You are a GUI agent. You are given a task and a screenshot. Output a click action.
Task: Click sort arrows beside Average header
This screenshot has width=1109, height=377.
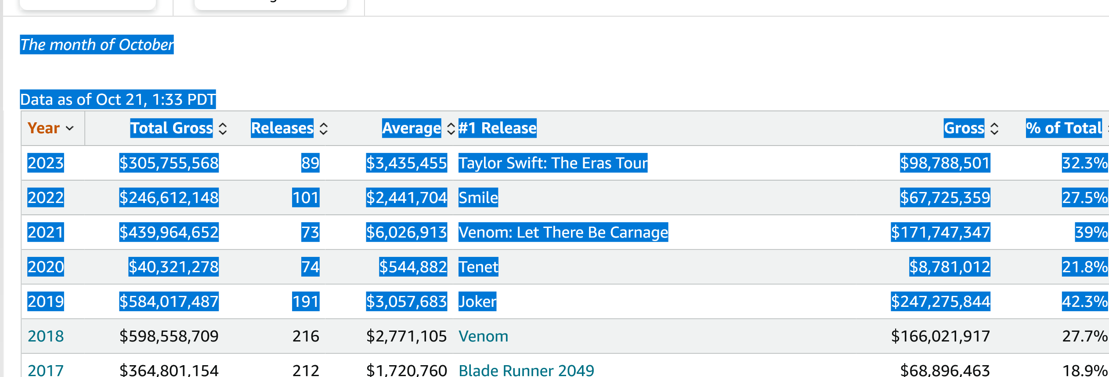click(451, 128)
